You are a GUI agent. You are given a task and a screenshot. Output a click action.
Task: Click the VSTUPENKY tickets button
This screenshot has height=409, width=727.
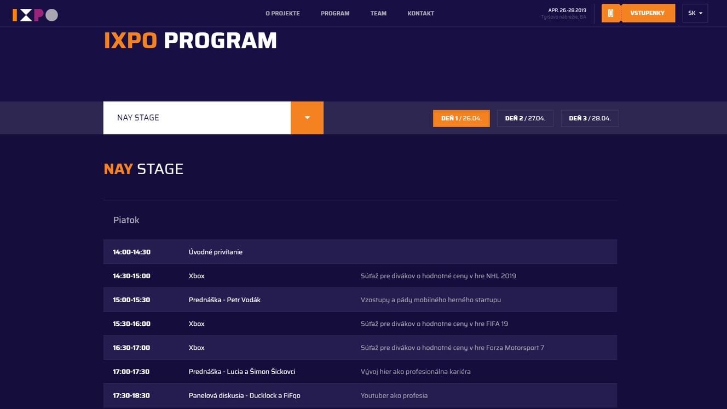(648, 13)
